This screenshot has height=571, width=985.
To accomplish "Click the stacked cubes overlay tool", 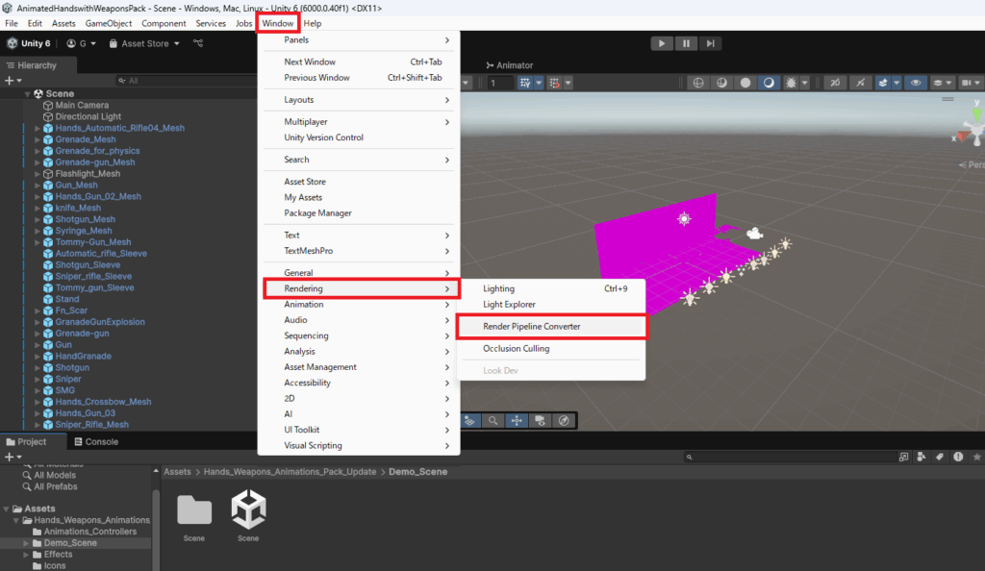I will point(469,420).
